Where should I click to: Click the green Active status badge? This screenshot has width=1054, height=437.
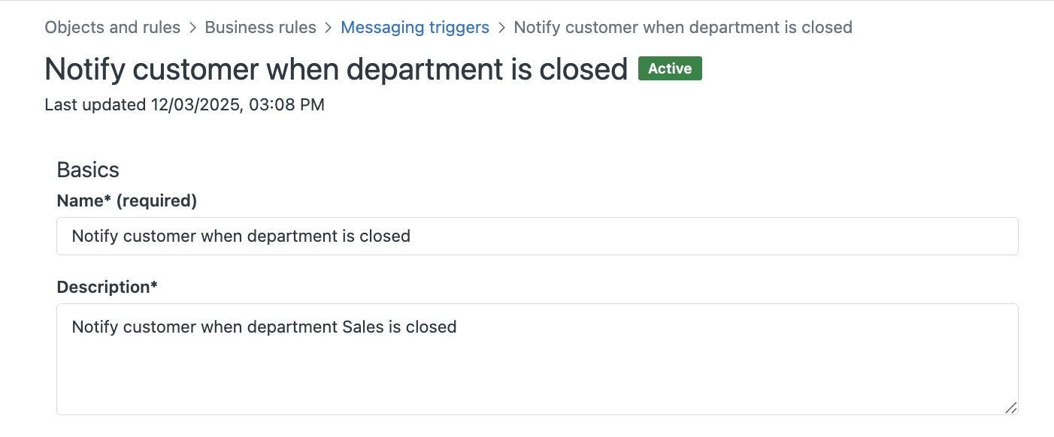click(x=669, y=68)
